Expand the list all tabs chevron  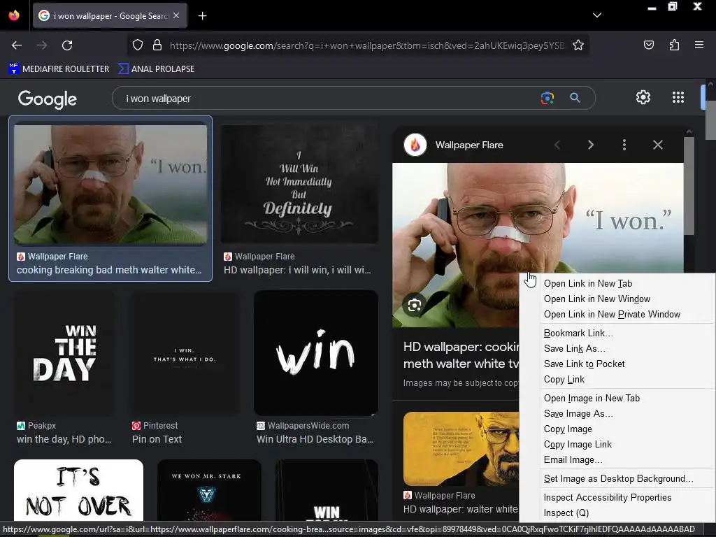(597, 15)
